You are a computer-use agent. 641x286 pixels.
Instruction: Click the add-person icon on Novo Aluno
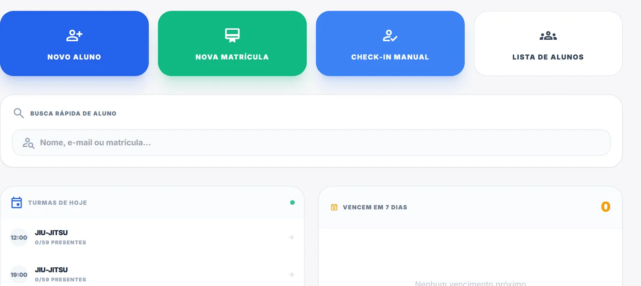coord(74,36)
